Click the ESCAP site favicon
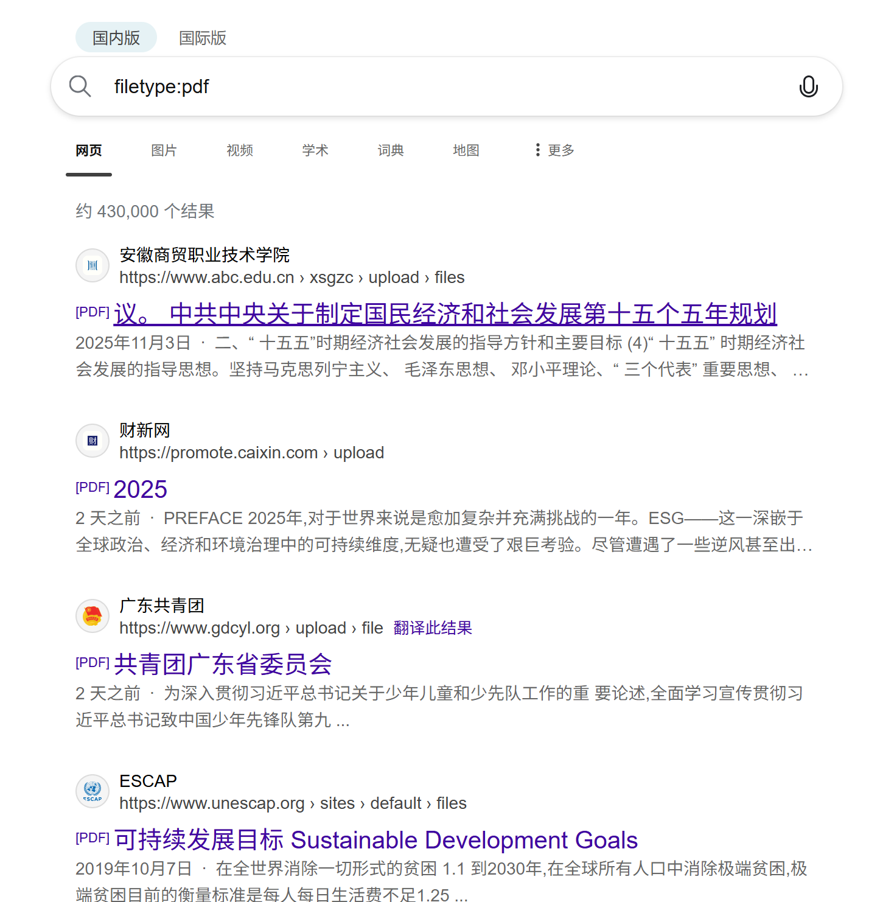This screenshot has height=902, width=880. coord(93,791)
